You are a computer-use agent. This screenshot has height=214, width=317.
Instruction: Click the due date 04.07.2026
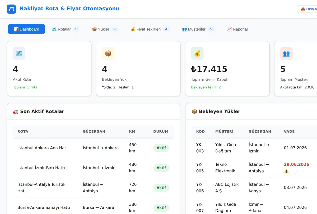tap(295, 208)
